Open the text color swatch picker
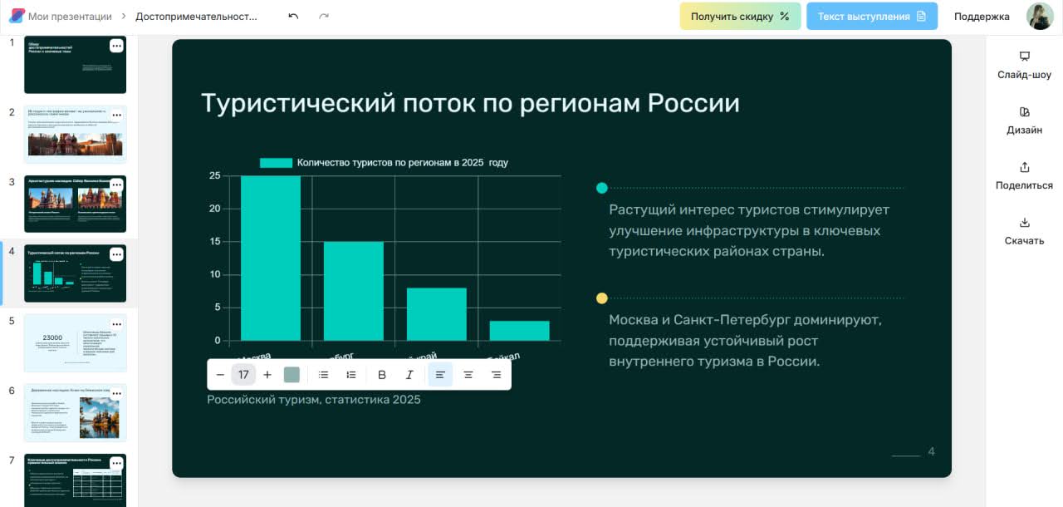Screen dimensions: 1063x507 (291, 374)
